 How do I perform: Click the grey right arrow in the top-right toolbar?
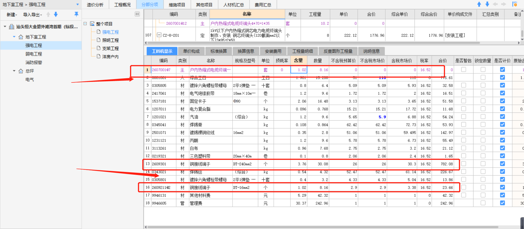(x=504, y=4)
